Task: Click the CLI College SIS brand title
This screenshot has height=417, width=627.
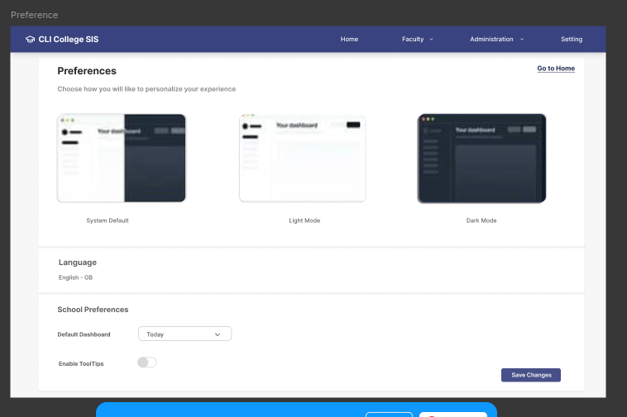Action: [68, 40]
